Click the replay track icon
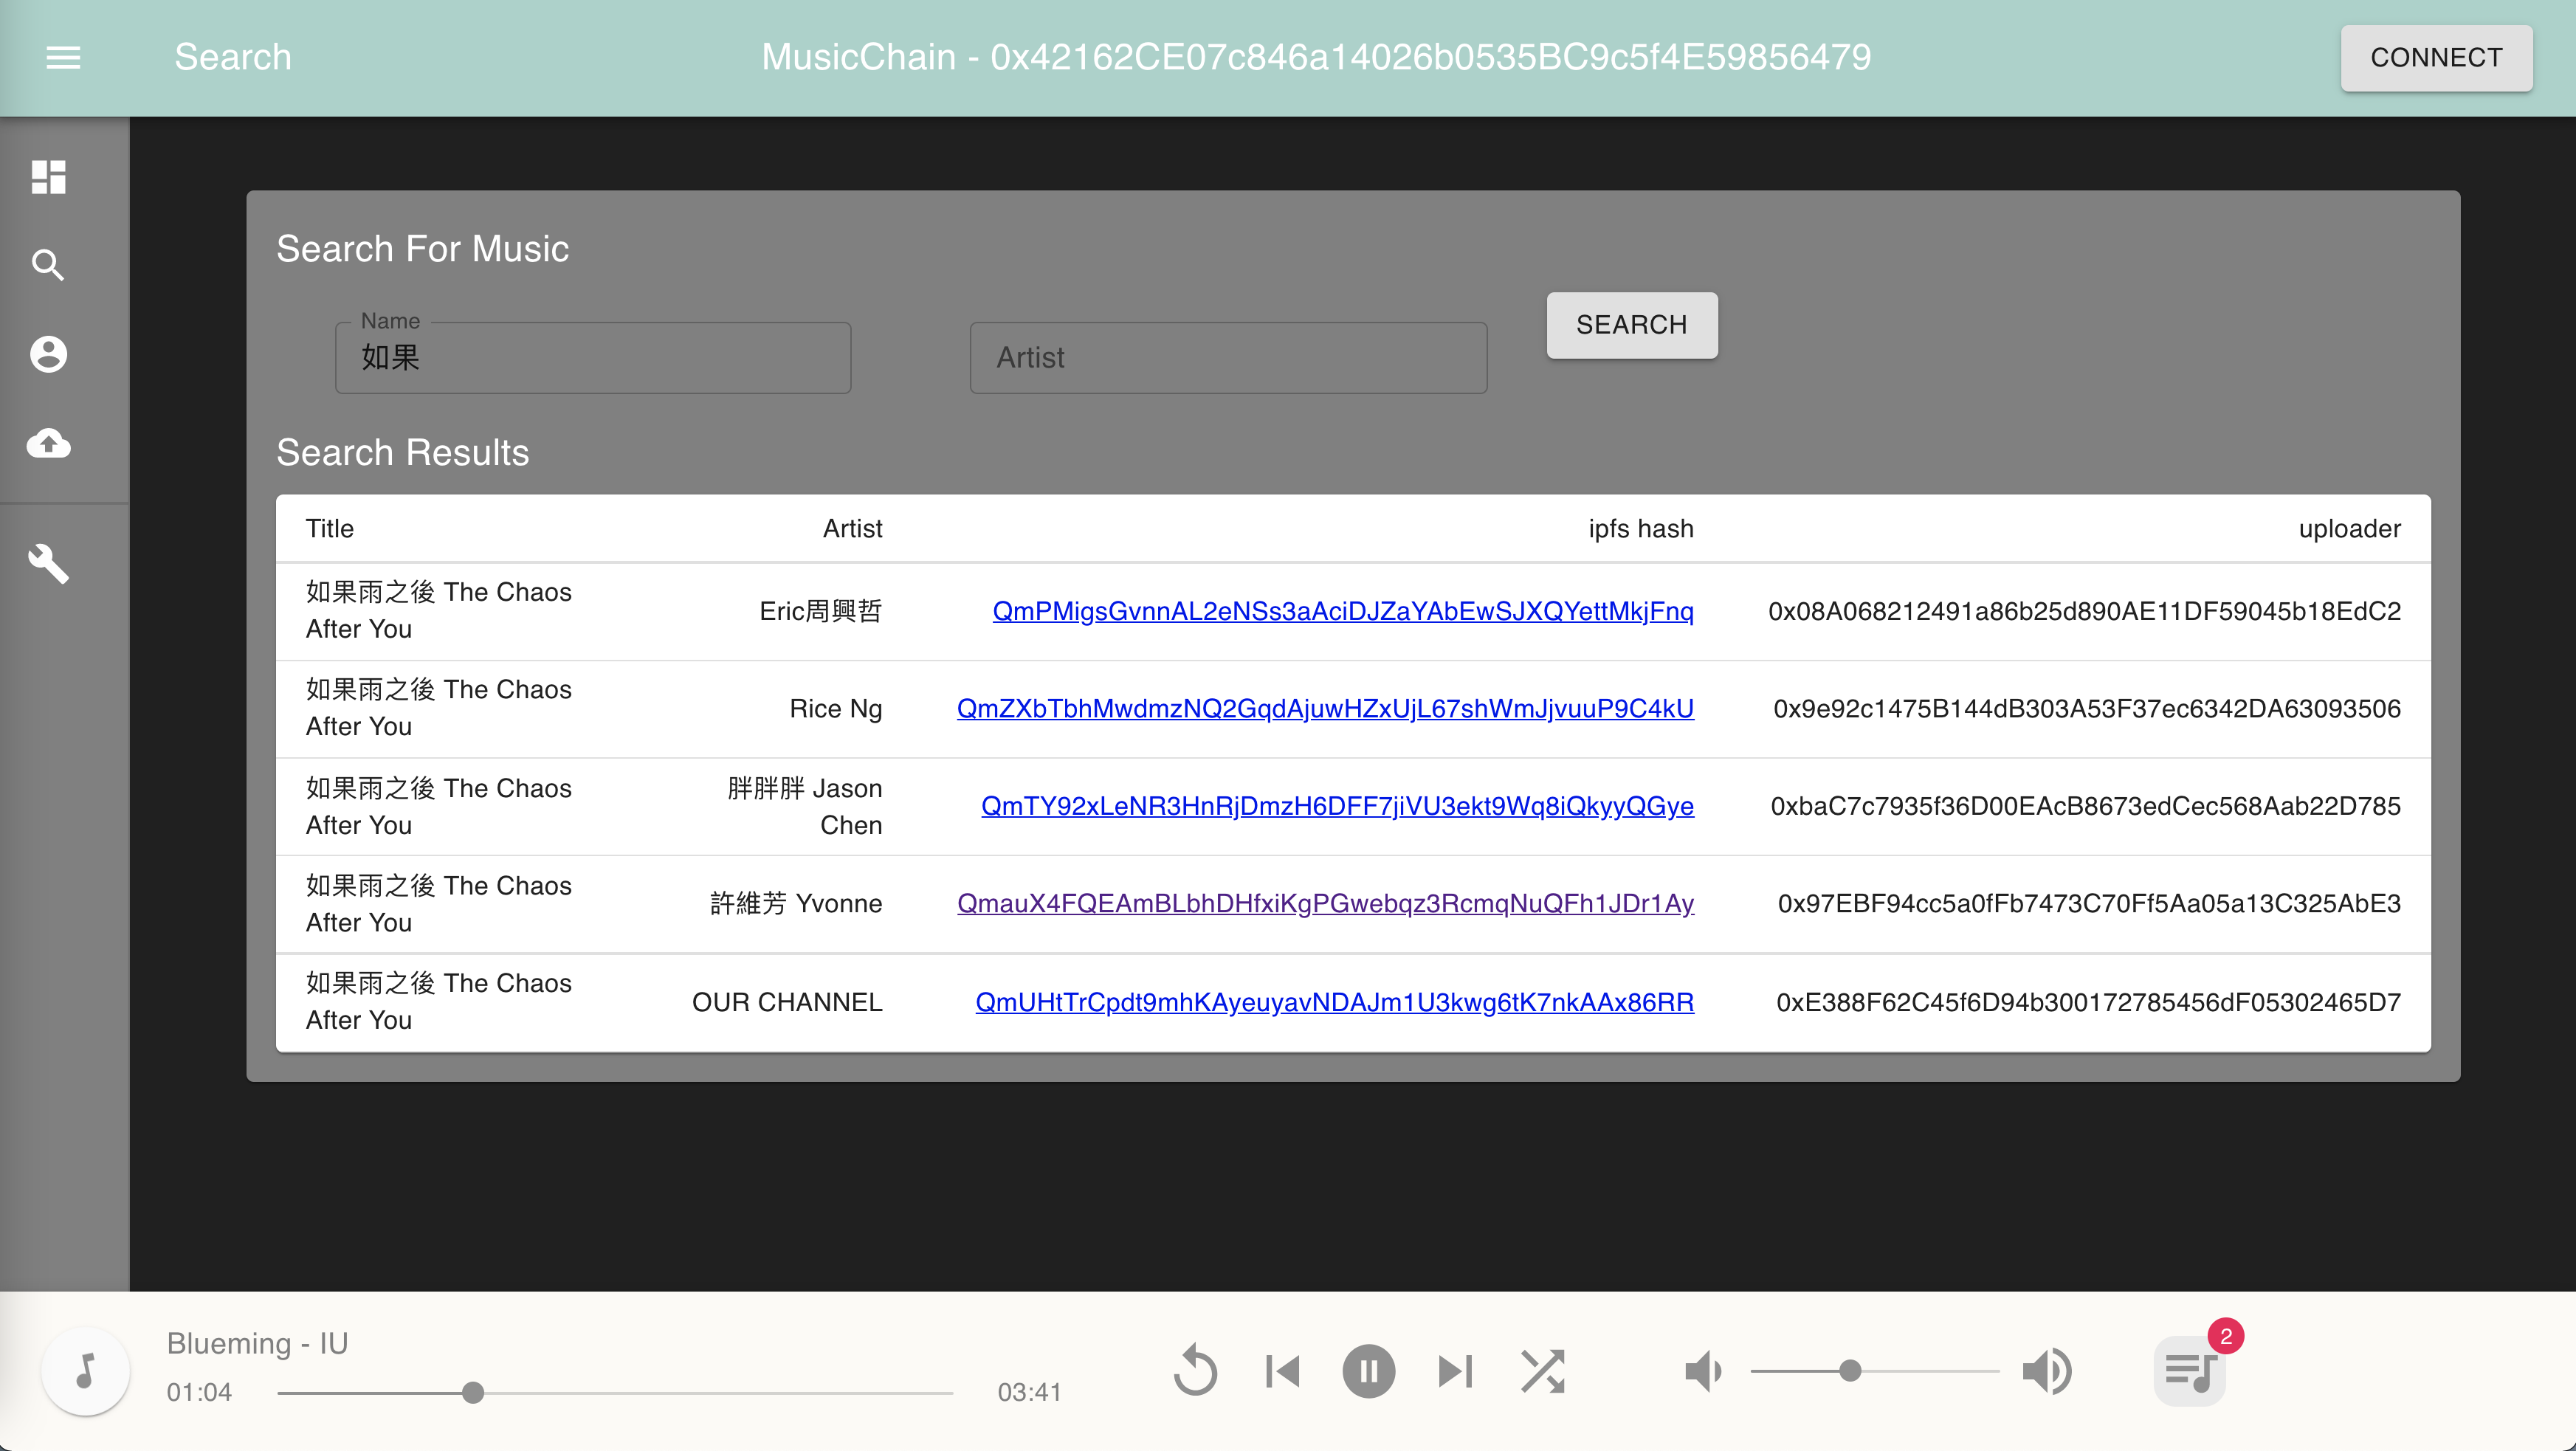Image resolution: width=2576 pixels, height=1451 pixels. coord(1195,1371)
